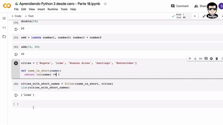Move cell down with the down arrow
Viewport: 223px width, 125px height.
point(195,59)
